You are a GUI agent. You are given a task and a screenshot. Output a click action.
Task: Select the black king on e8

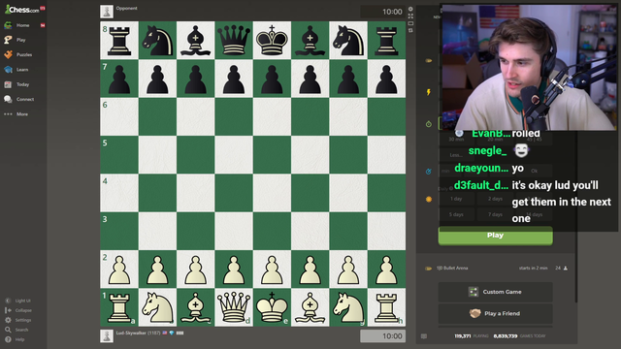272,41
